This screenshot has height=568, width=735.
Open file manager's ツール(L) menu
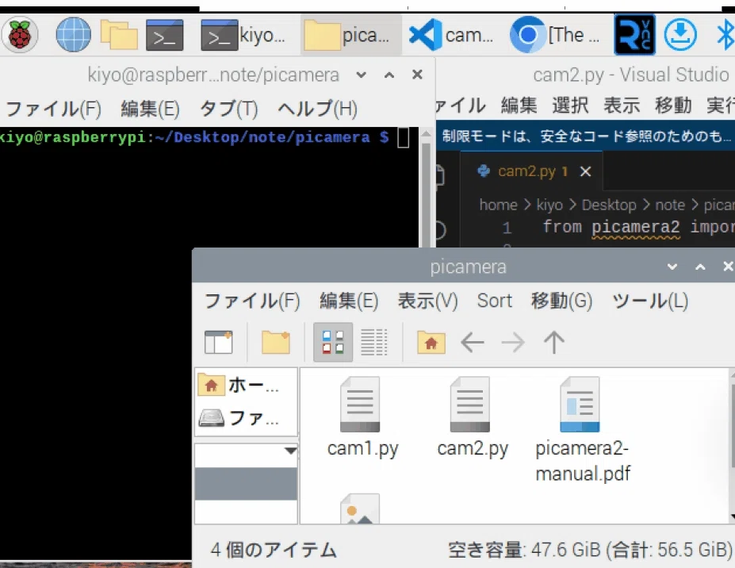coord(650,301)
